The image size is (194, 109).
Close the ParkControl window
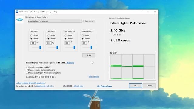(155, 12)
